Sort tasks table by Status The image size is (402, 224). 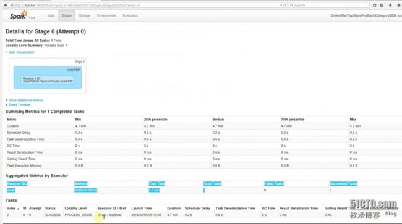pyautogui.click(x=50, y=209)
